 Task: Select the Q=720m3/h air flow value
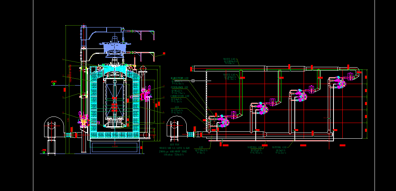click(201, 151)
